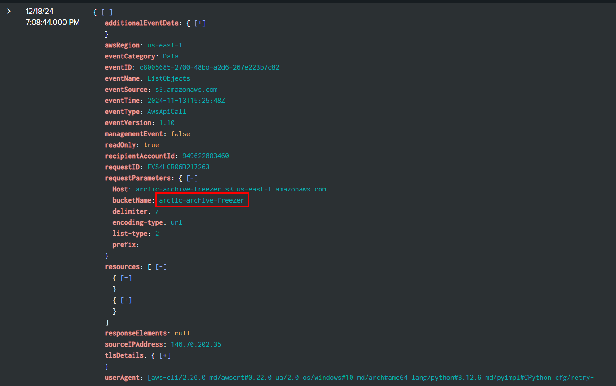Viewport: 616px width, 386px height.
Task: Expand the tlsDetails object
Action: click(165, 355)
